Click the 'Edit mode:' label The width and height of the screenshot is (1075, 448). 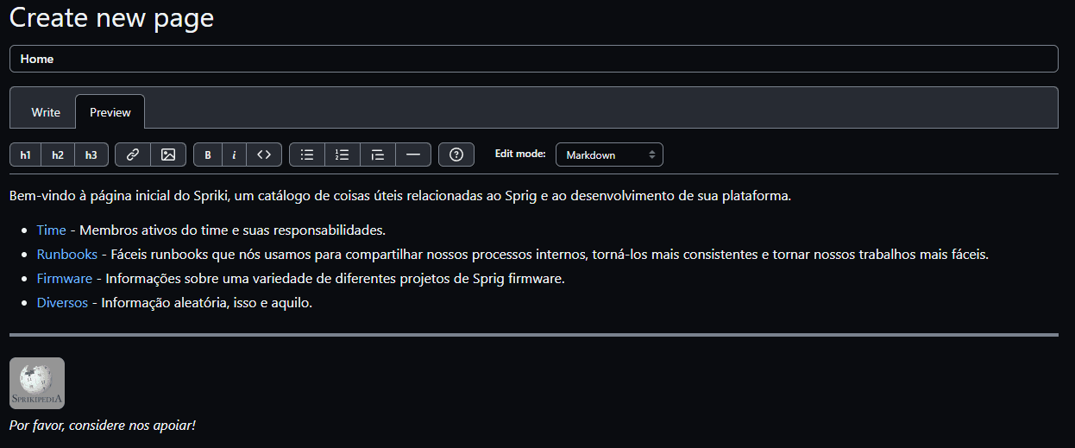coord(520,154)
